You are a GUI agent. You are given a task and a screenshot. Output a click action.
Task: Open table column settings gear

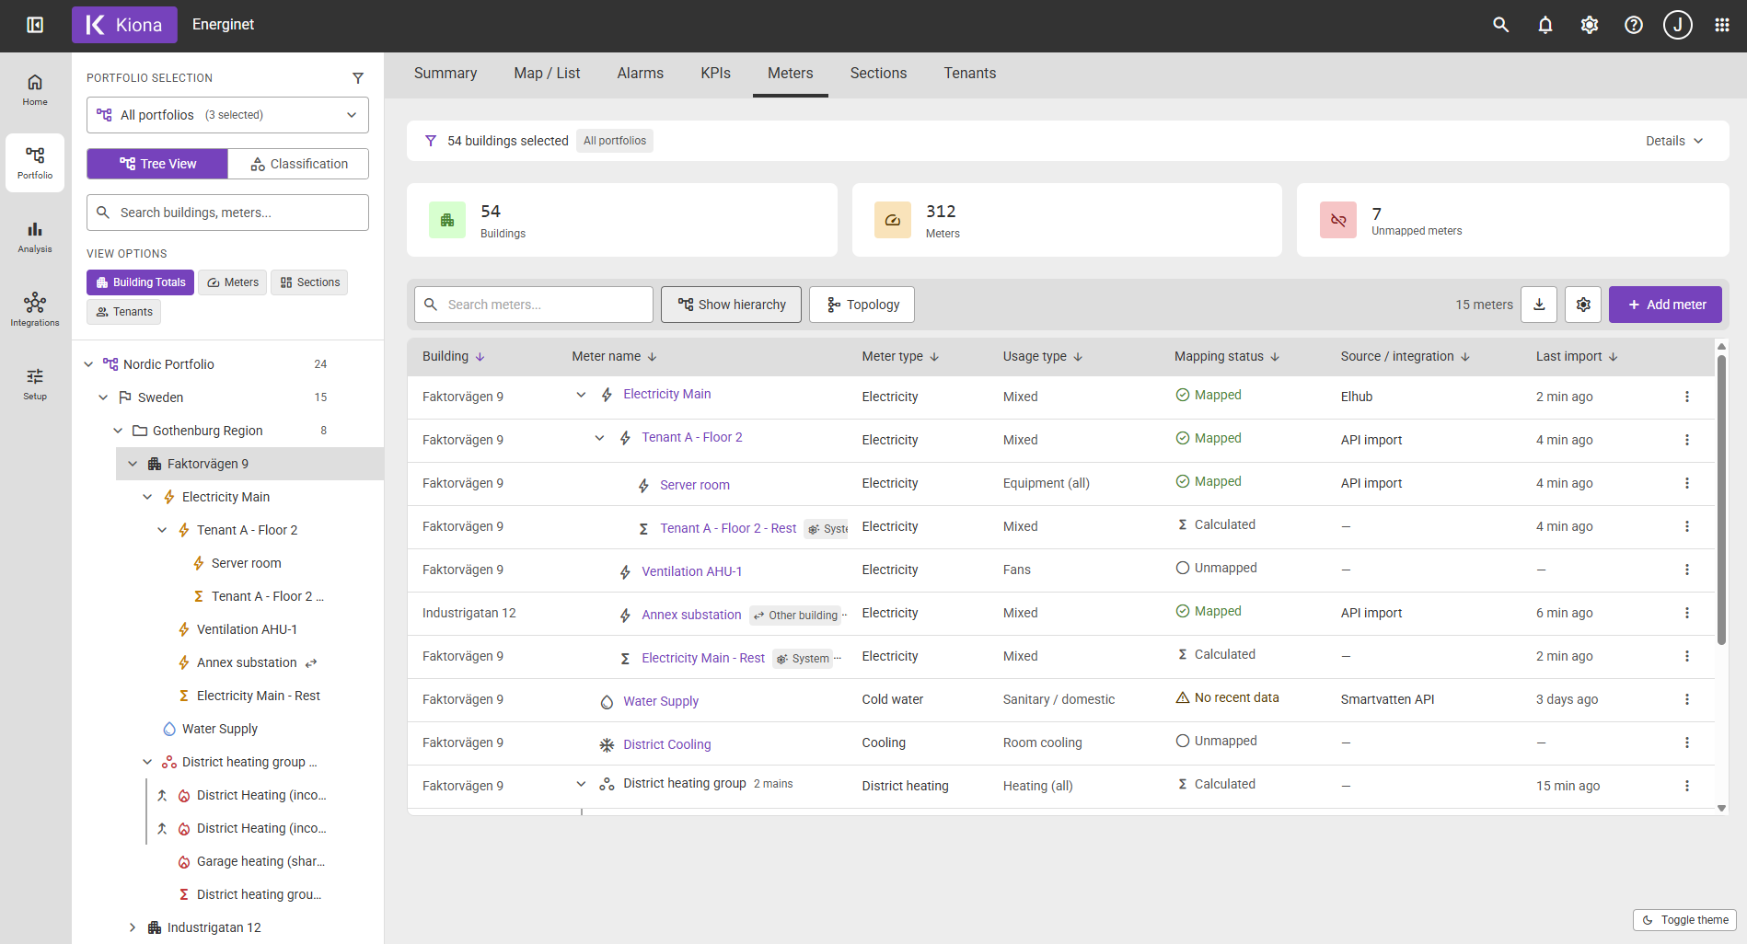point(1583,305)
